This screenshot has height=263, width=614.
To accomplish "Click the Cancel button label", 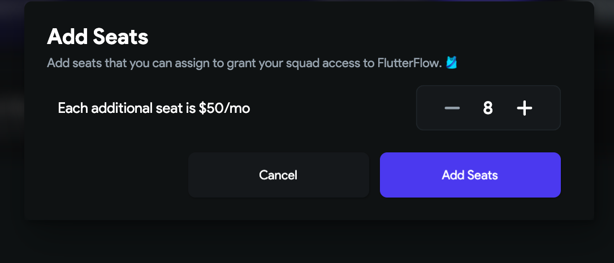I will tap(278, 175).
